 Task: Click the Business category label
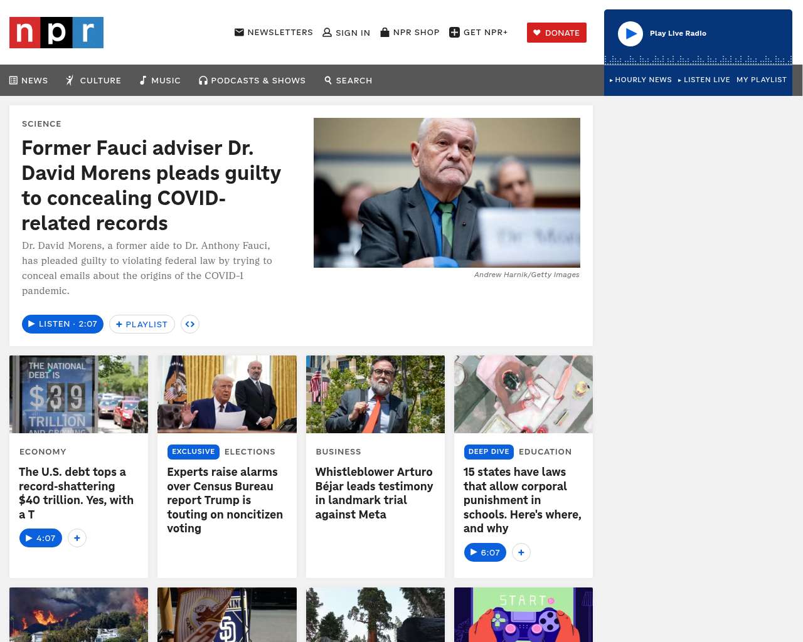339,451
